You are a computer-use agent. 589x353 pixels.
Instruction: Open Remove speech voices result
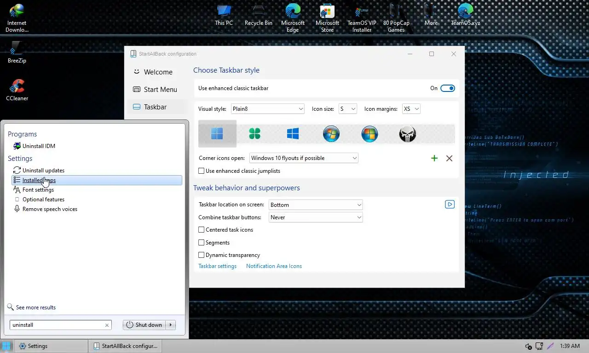pyautogui.click(x=97, y=209)
